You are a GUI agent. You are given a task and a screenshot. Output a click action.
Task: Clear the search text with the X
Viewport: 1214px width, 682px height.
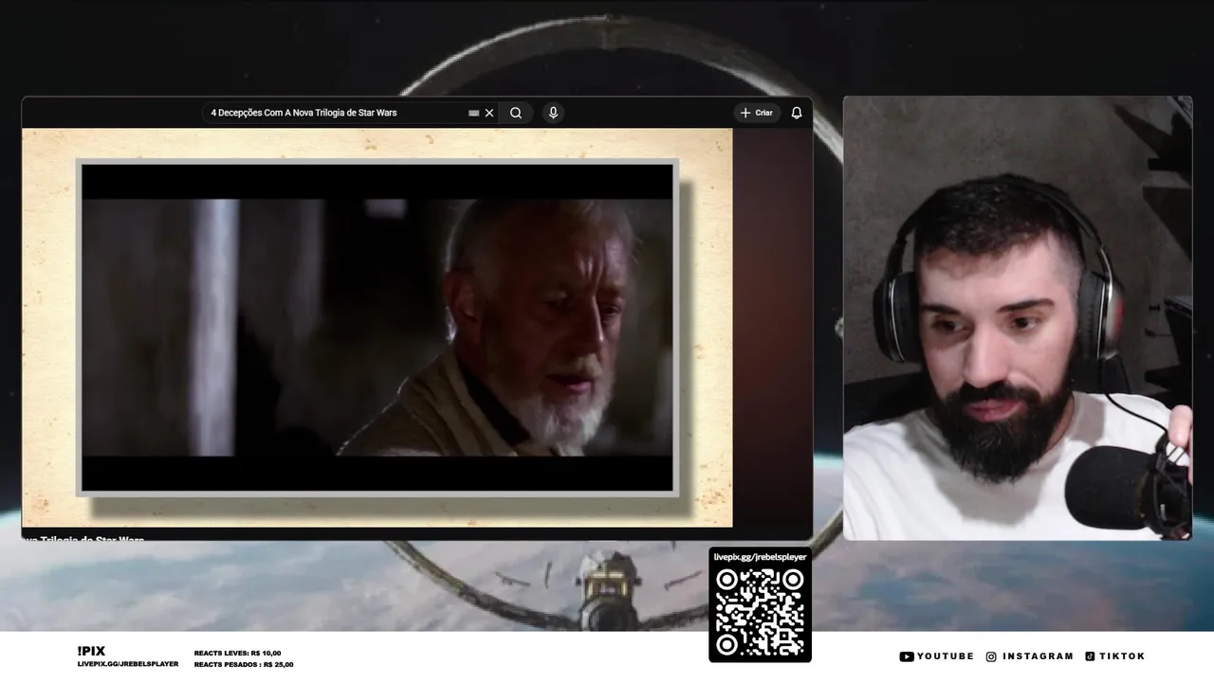tap(489, 113)
